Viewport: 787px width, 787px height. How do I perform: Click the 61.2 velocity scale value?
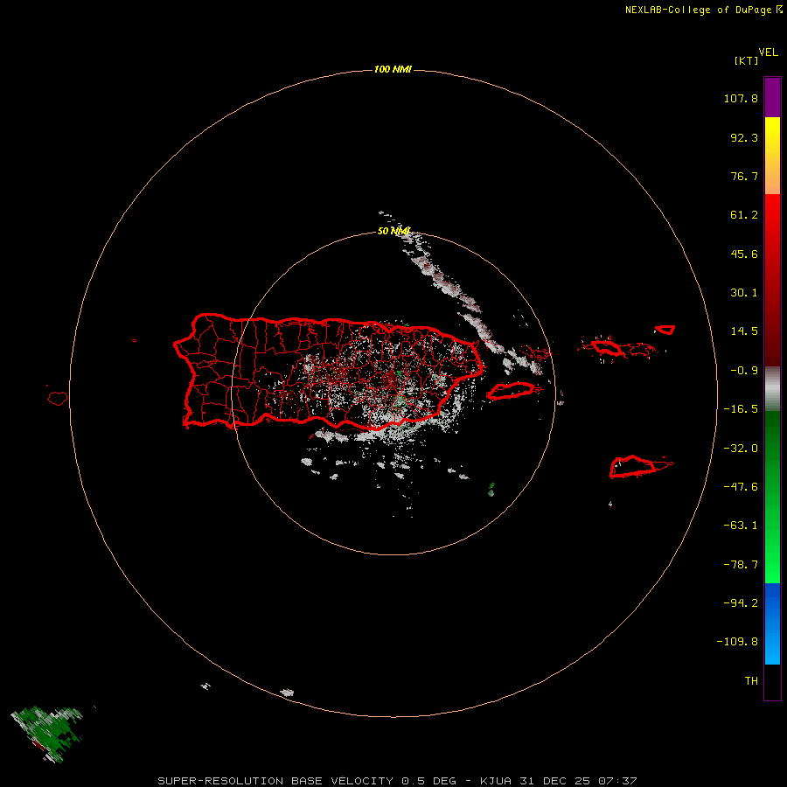tap(744, 215)
